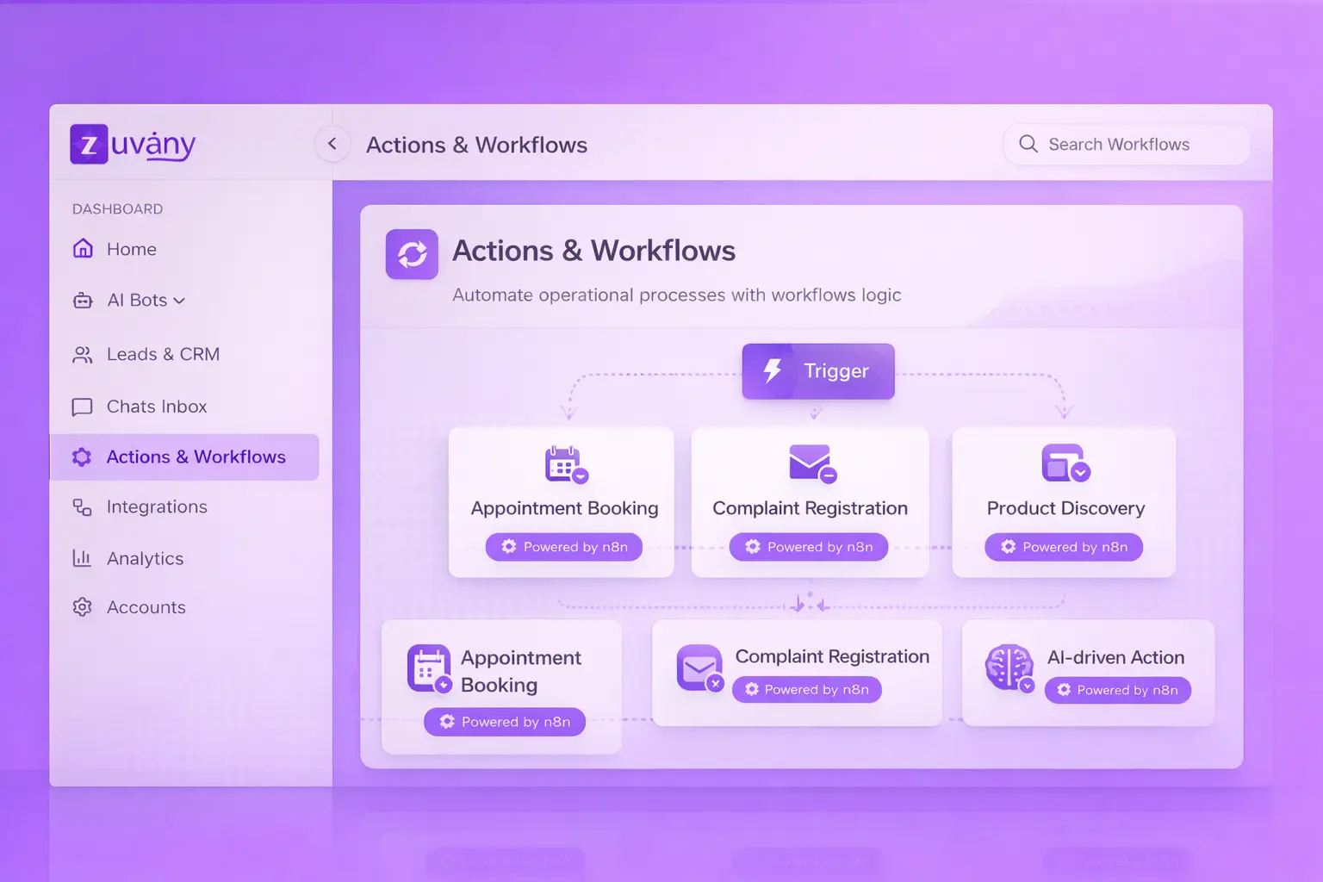Click the AI-driven Action brain icon
Screen dimensions: 1323x882
[x=1009, y=668]
